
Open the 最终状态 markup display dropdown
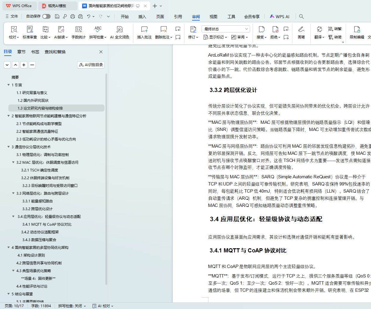(226, 29)
